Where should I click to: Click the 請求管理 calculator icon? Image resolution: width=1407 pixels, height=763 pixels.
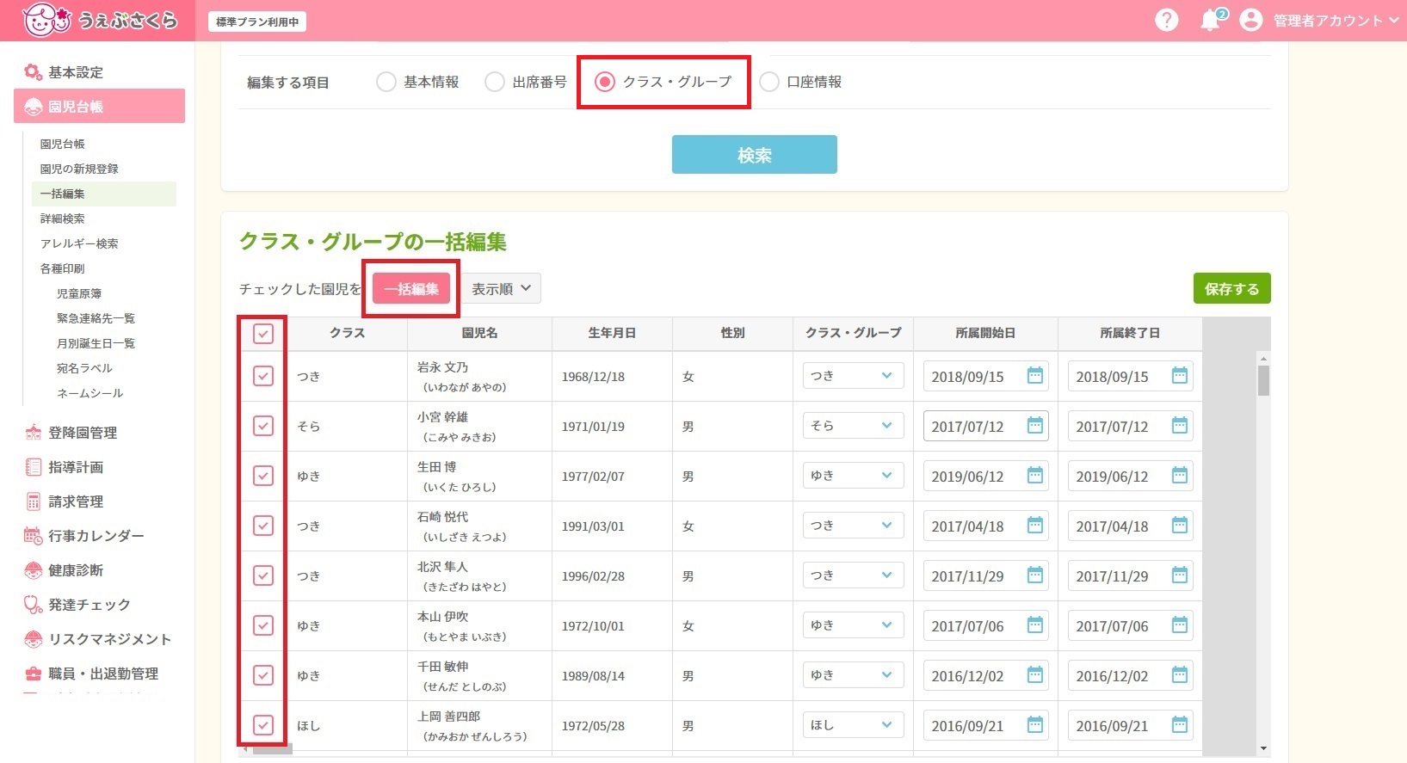click(x=33, y=501)
